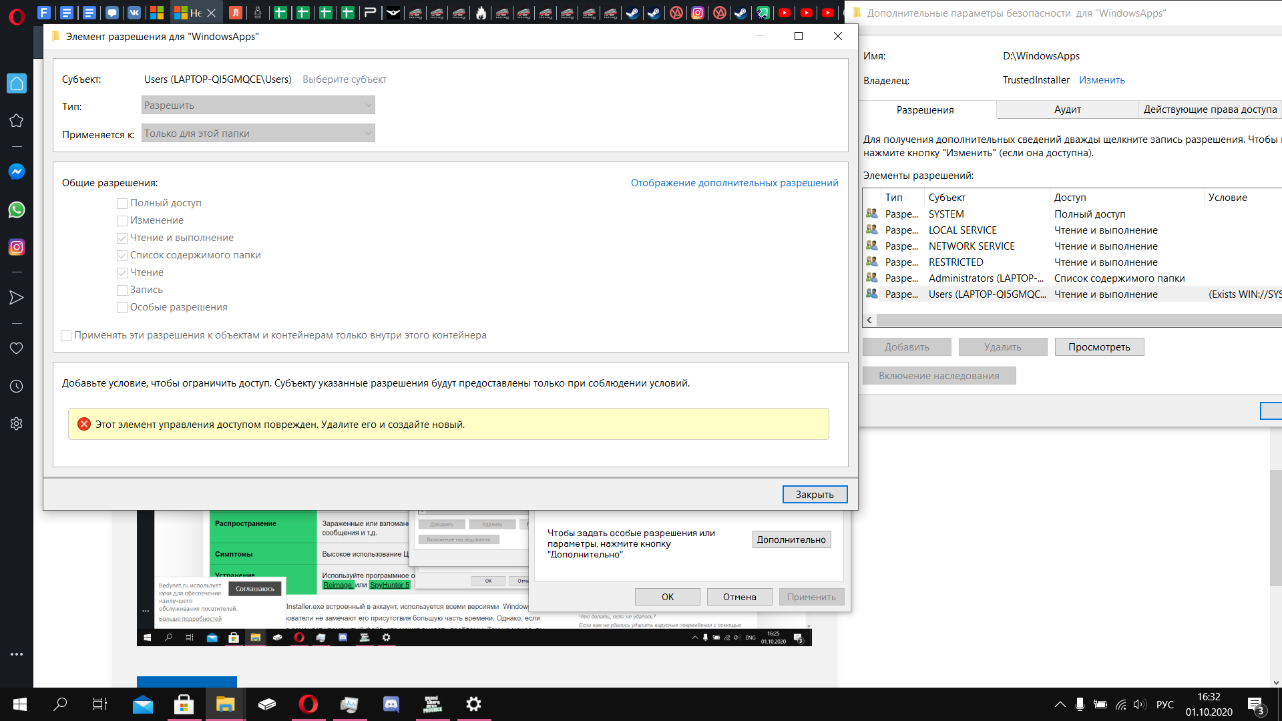Select LOCAL SERVICE permission entry row
This screenshot has height=721, width=1282.
1072,230
